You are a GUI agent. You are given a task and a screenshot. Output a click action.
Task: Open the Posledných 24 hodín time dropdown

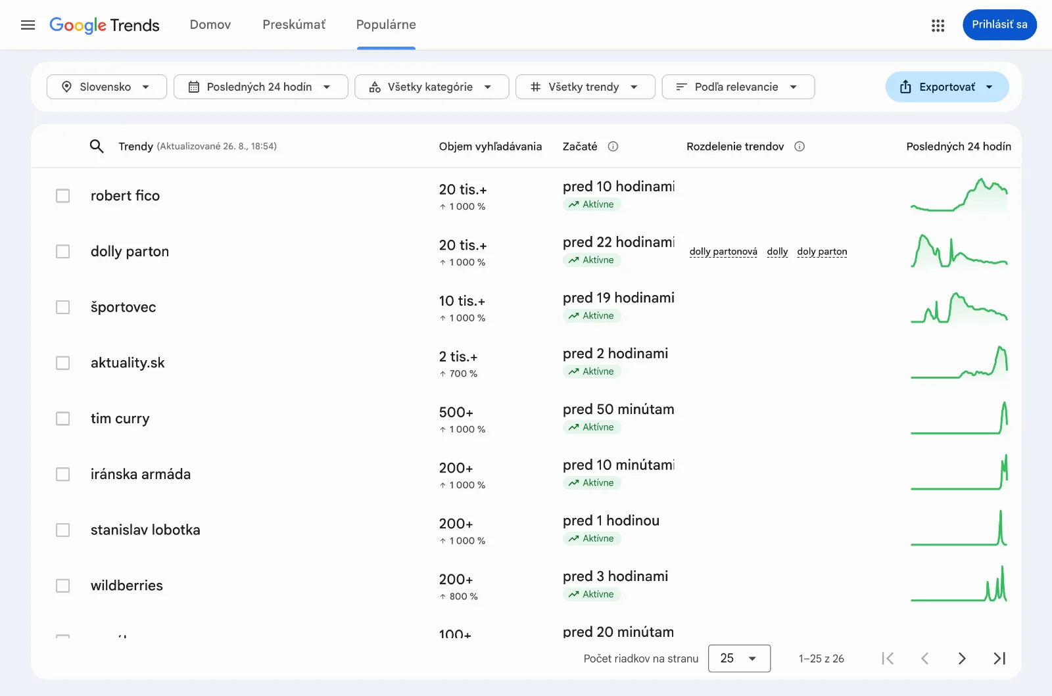tap(260, 87)
